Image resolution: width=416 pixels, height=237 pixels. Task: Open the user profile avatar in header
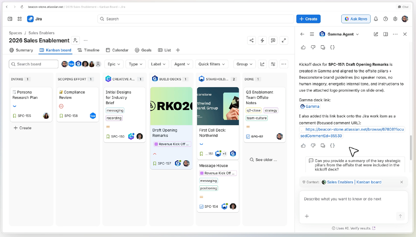405,19
